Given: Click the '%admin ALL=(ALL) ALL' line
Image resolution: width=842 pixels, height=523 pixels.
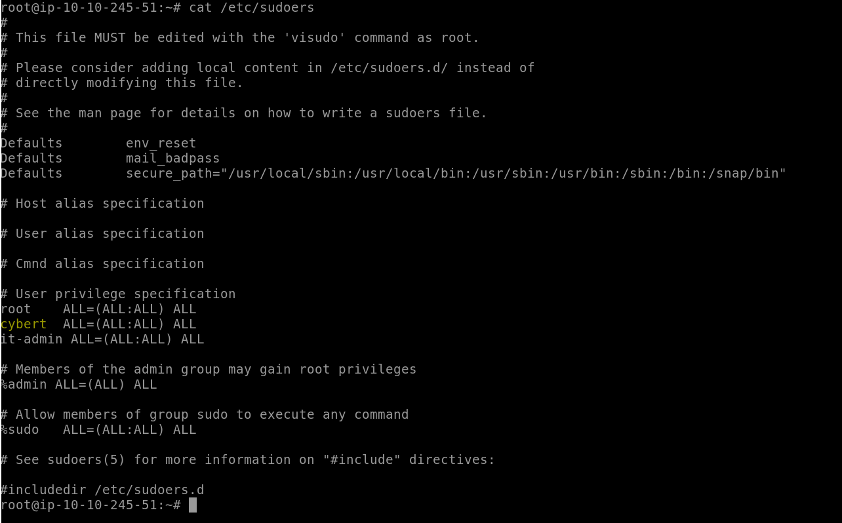Looking at the screenshot, I should click(79, 384).
